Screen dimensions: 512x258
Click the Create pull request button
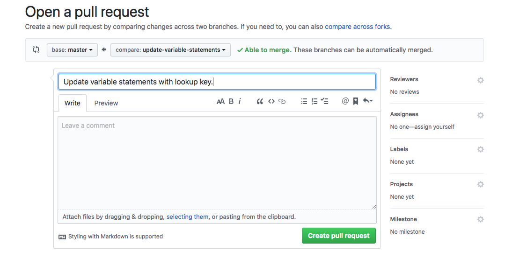coord(339,236)
